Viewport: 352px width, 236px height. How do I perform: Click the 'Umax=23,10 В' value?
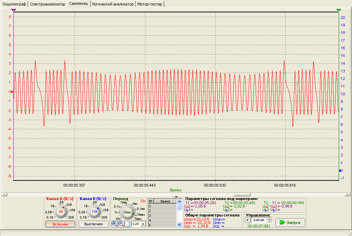(197, 220)
